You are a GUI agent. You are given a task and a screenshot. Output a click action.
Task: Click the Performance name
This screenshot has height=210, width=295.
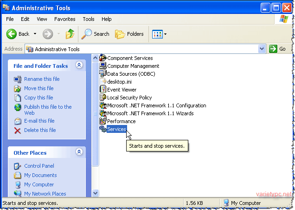pyautogui.click(x=122, y=121)
